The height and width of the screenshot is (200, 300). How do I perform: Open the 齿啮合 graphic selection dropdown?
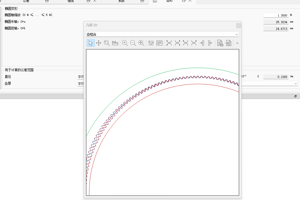click(162, 34)
